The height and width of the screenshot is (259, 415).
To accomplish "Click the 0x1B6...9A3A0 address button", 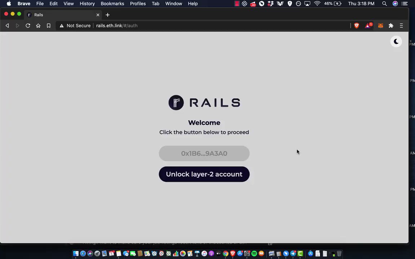I will click(204, 154).
